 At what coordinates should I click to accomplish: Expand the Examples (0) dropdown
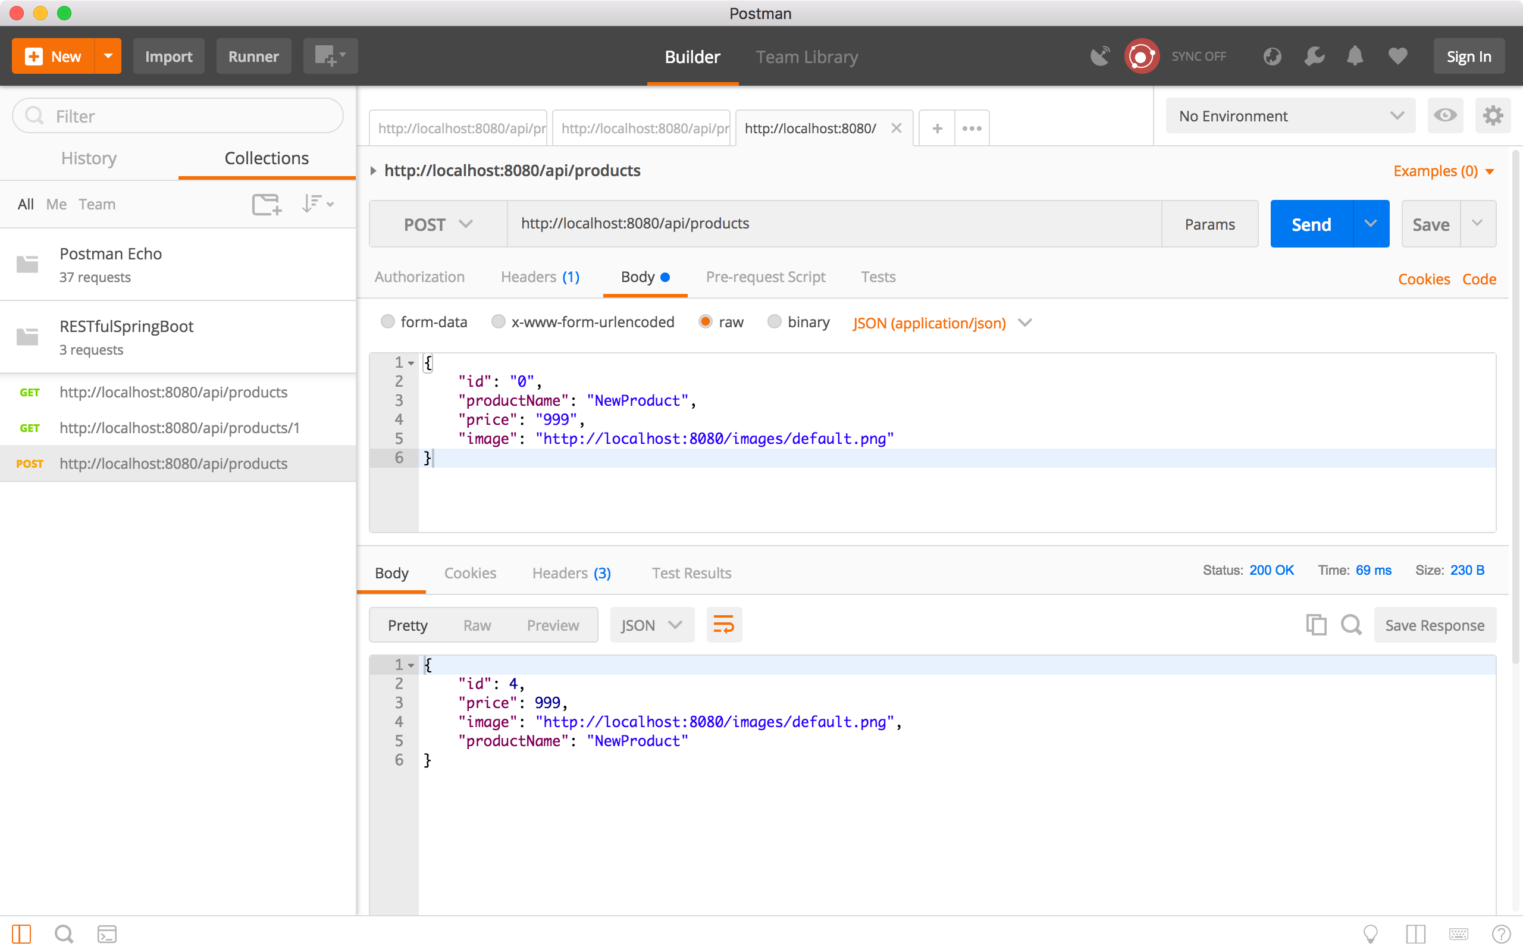point(1444,171)
